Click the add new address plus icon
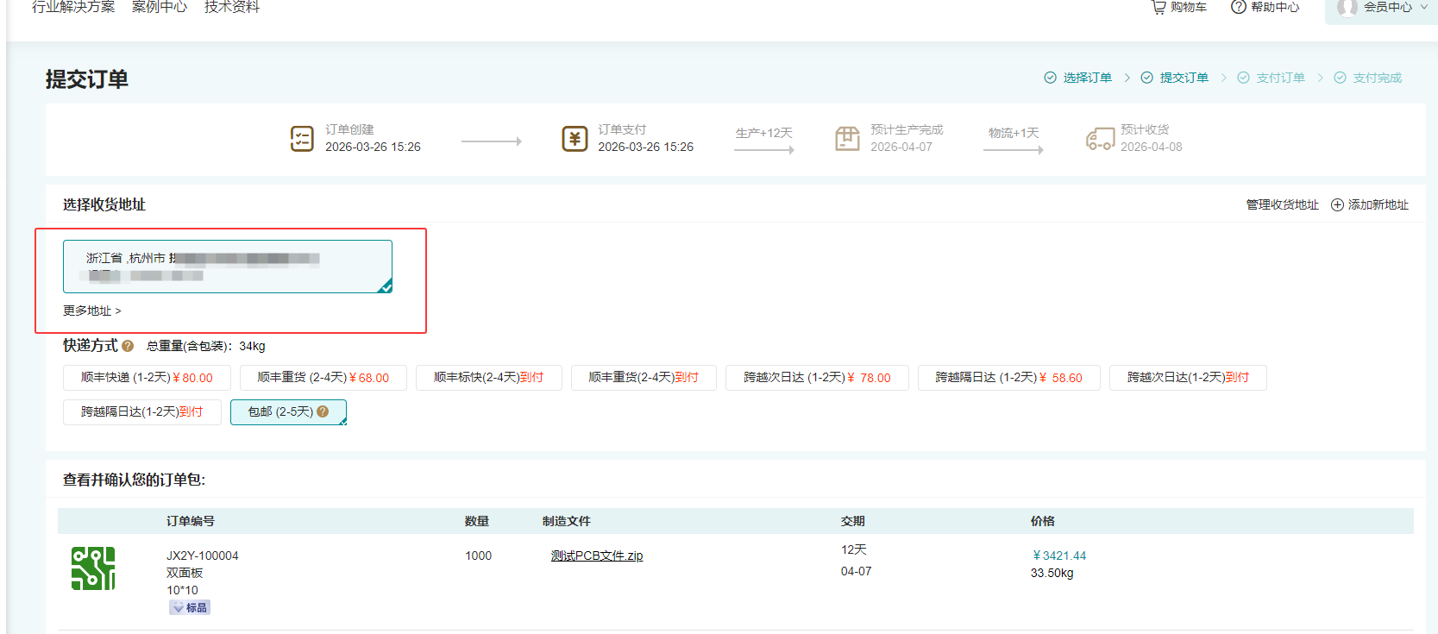Image resolution: width=1438 pixels, height=634 pixels. pos(1337,204)
